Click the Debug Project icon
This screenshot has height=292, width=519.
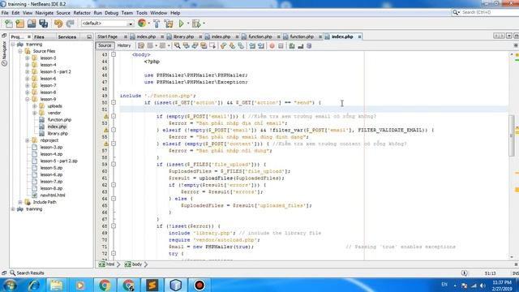196,24
